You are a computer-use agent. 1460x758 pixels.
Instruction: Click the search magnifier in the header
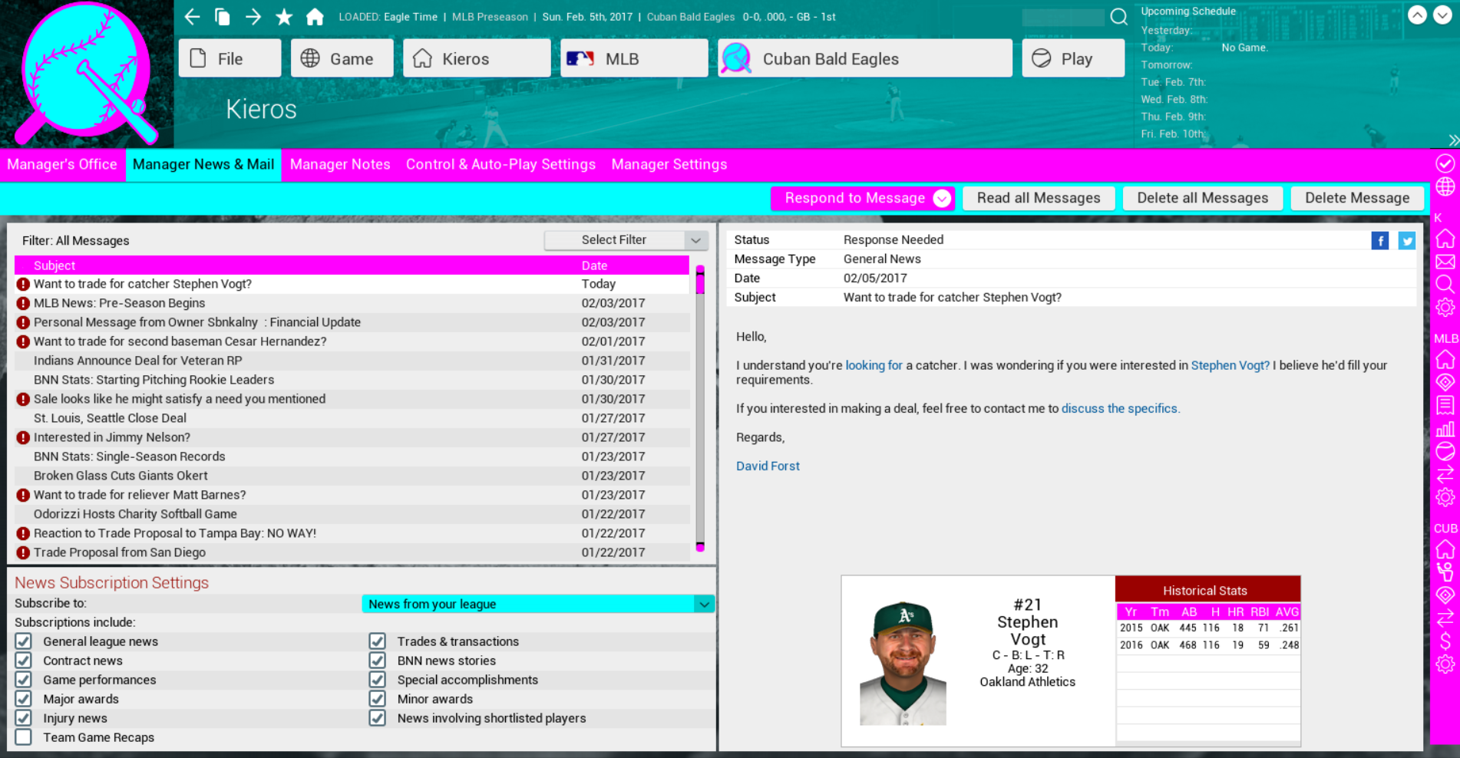pyautogui.click(x=1119, y=17)
